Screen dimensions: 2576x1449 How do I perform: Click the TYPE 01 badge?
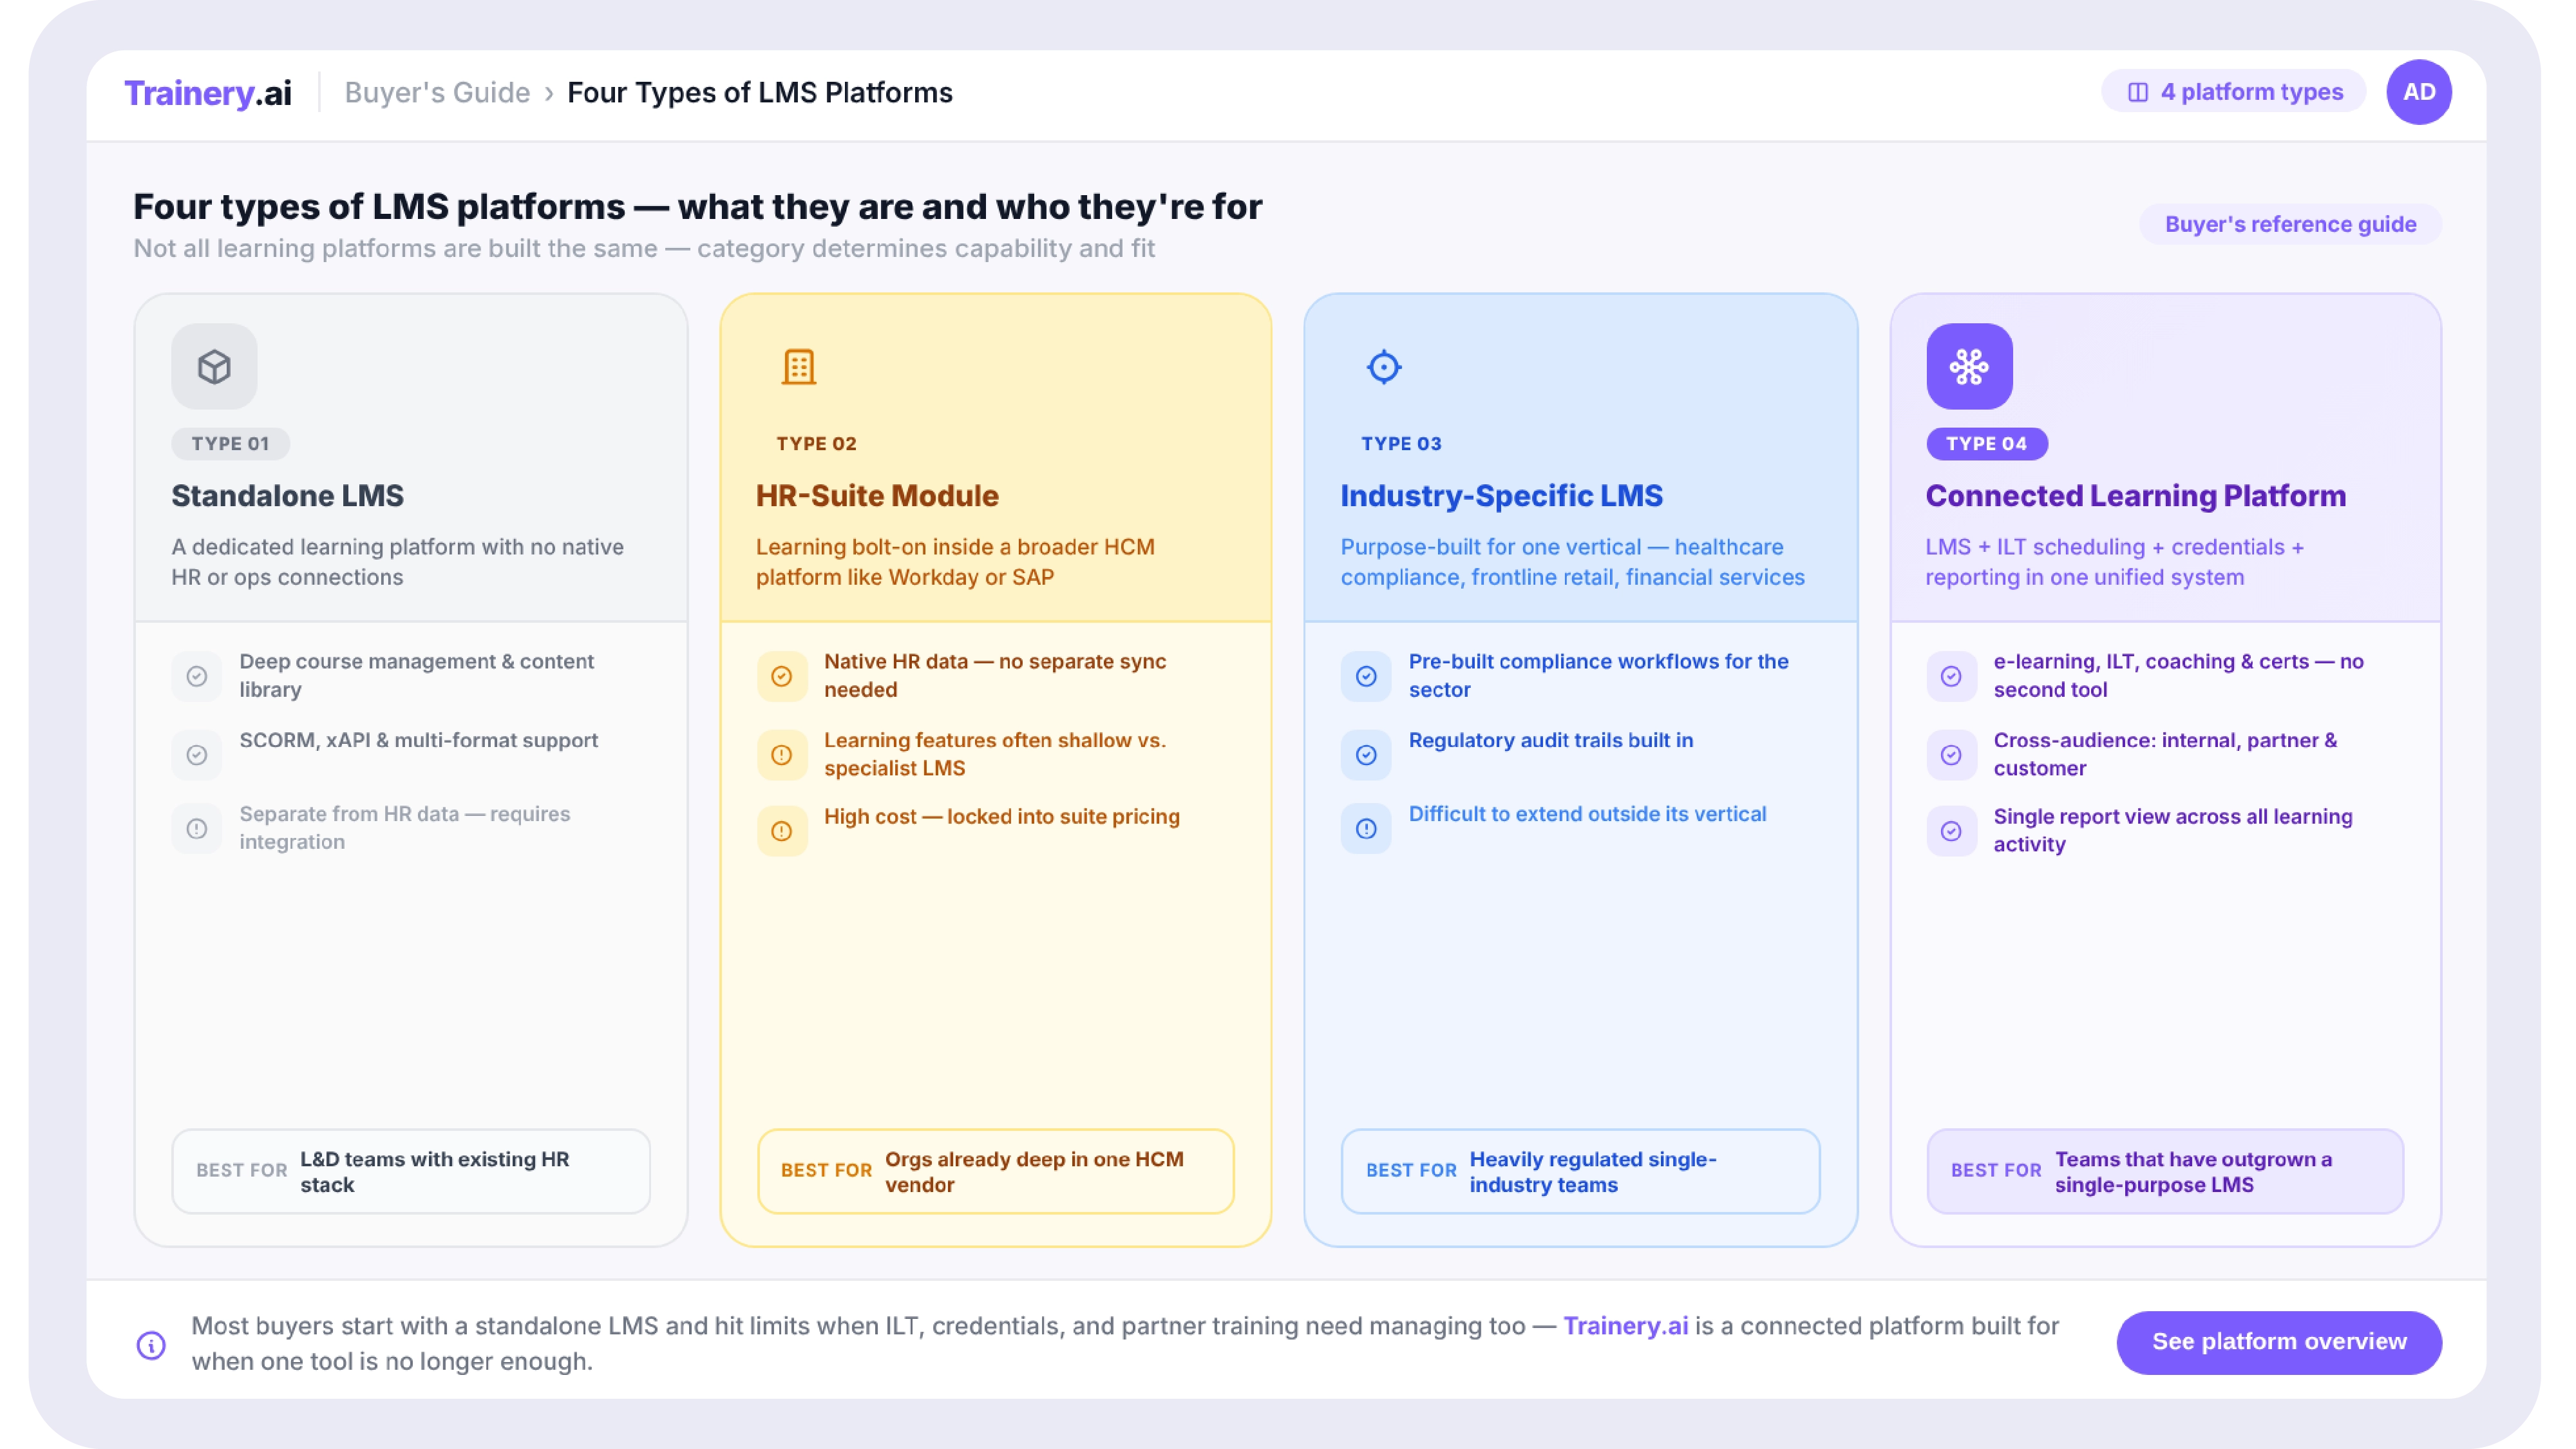tap(230, 443)
